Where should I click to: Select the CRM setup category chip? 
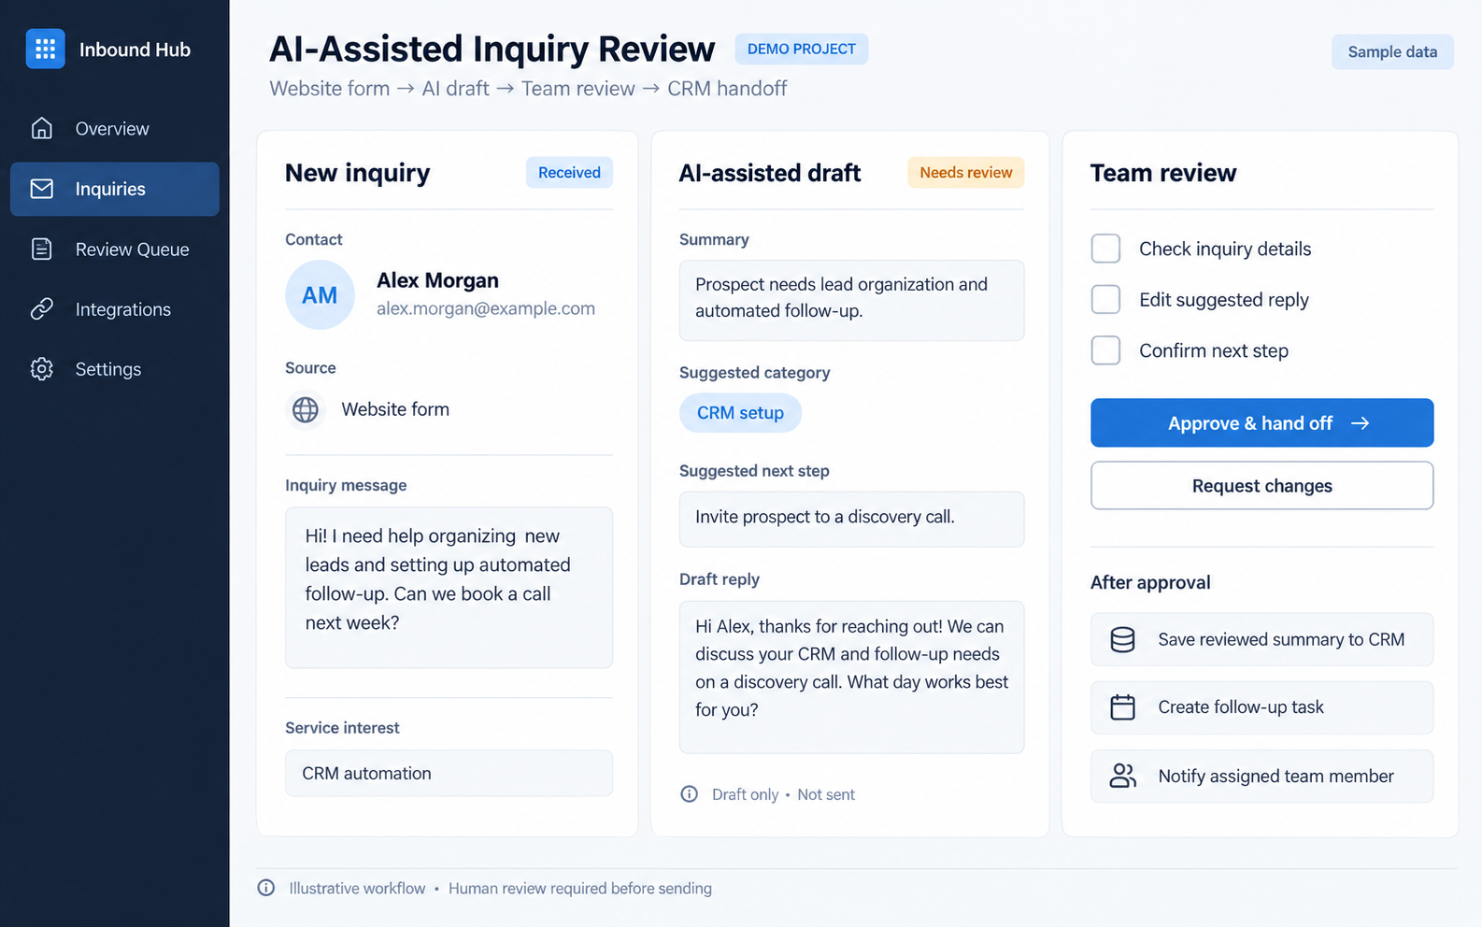click(740, 413)
